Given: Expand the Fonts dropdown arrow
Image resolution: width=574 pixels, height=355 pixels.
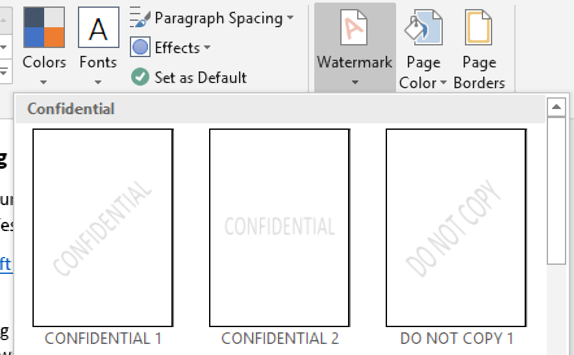Looking at the screenshot, I should click(x=98, y=82).
